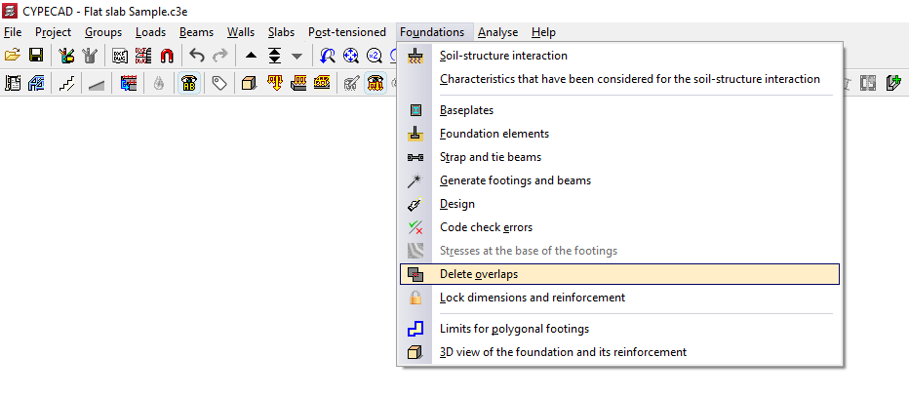Click the staircase icon in the toolbar
Image resolution: width=909 pixels, height=398 pixels.
(67, 84)
